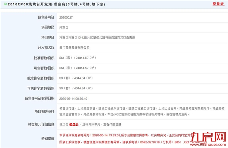Select the 可售住宅套数/面积 value 30（套）/ 4044.34

[76, 88]
